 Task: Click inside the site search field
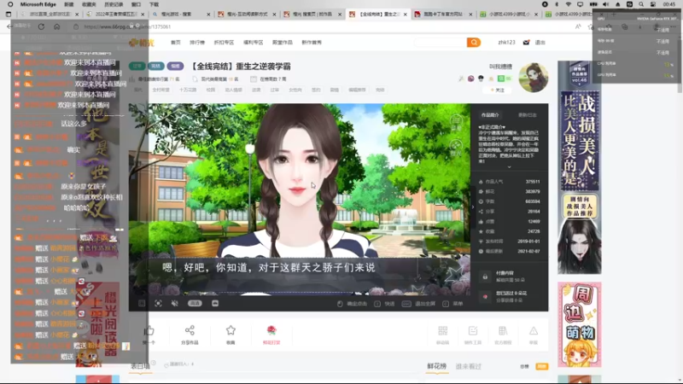[x=440, y=42]
